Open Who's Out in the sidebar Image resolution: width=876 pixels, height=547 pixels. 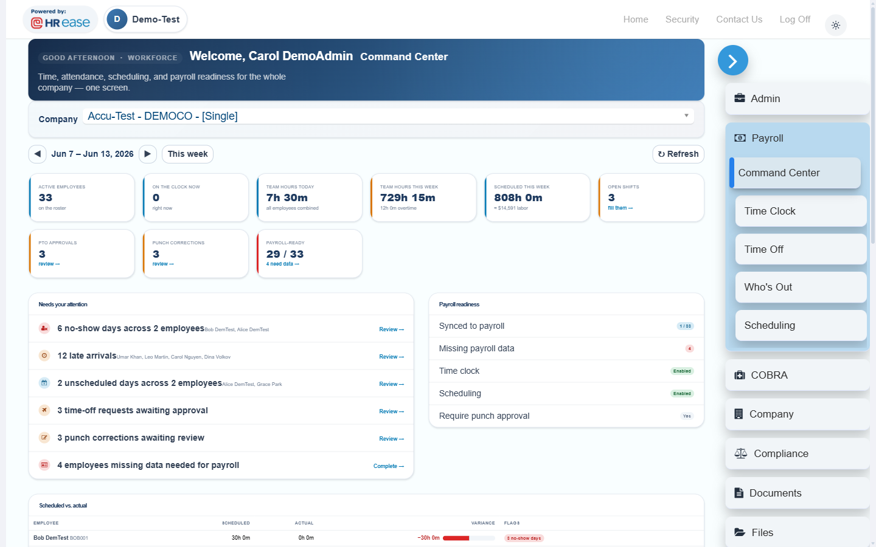tap(801, 287)
